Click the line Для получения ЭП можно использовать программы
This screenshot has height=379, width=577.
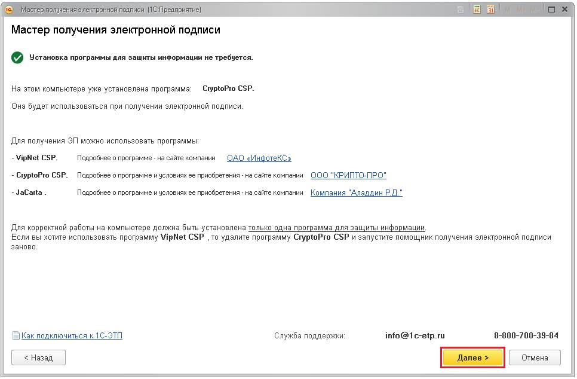(x=105, y=141)
